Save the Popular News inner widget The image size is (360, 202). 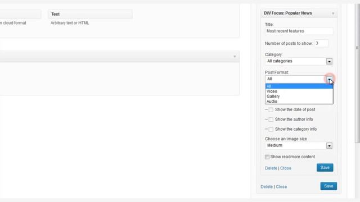pyautogui.click(x=325, y=167)
